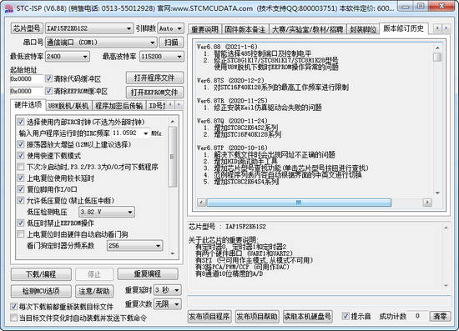459x331 pixels.
Task: Toggle 选择使用内部IRC时钟 checkbox
Action: [21, 122]
